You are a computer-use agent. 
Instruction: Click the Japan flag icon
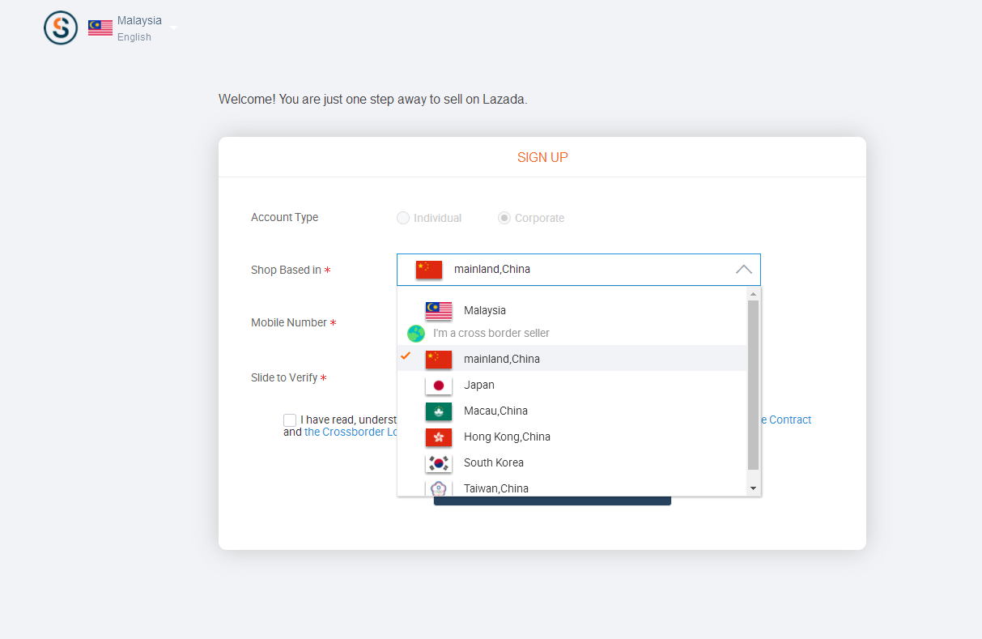pyautogui.click(x=439, y=386)
